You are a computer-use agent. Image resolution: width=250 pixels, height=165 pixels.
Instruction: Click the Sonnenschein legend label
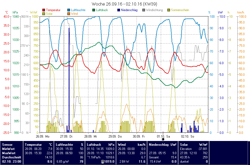(180, 10)
